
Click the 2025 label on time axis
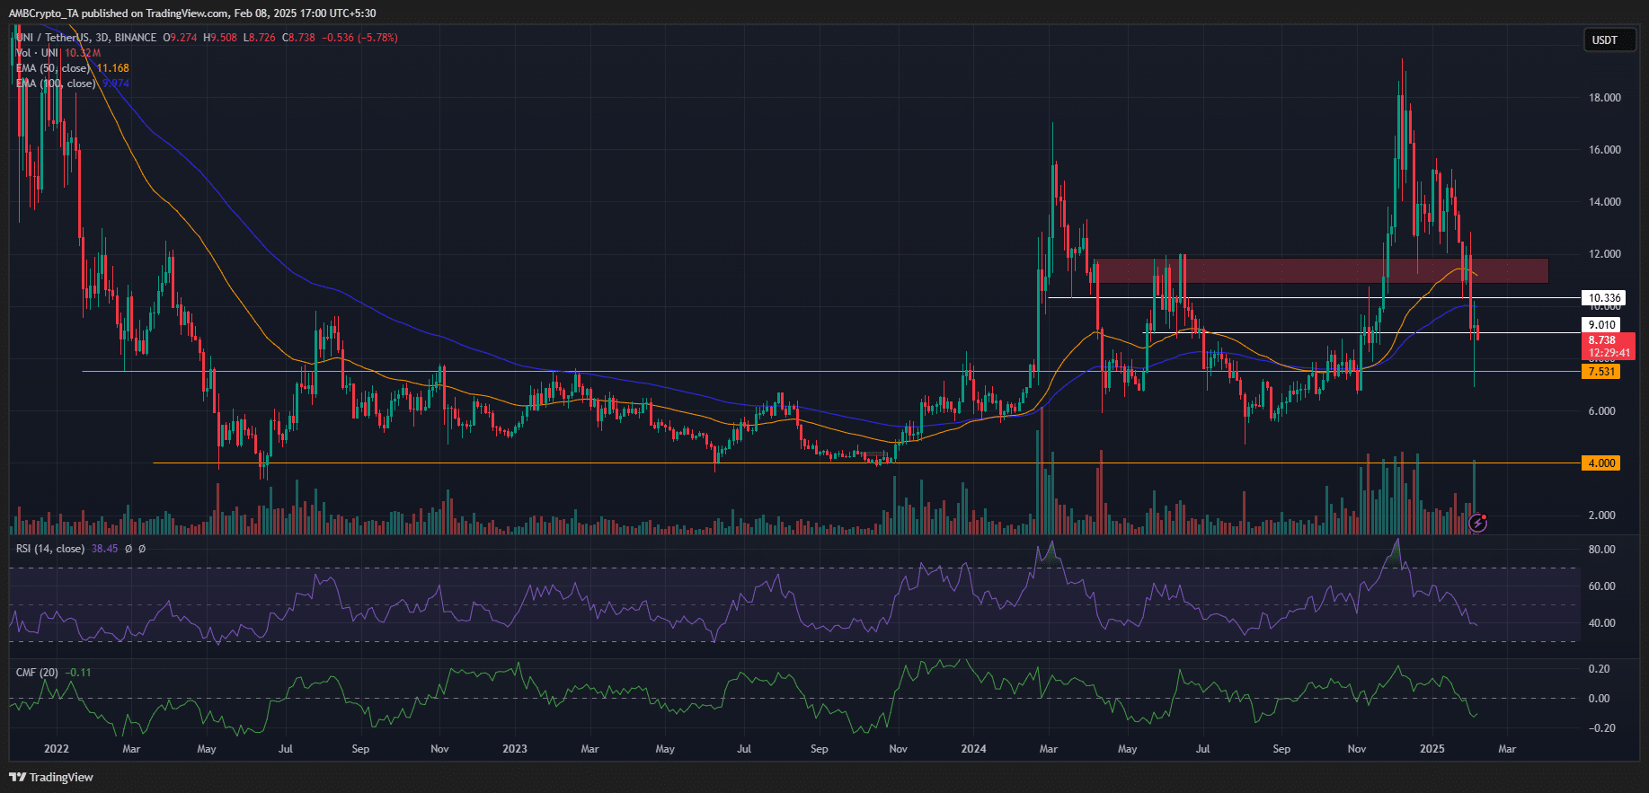1432,749
